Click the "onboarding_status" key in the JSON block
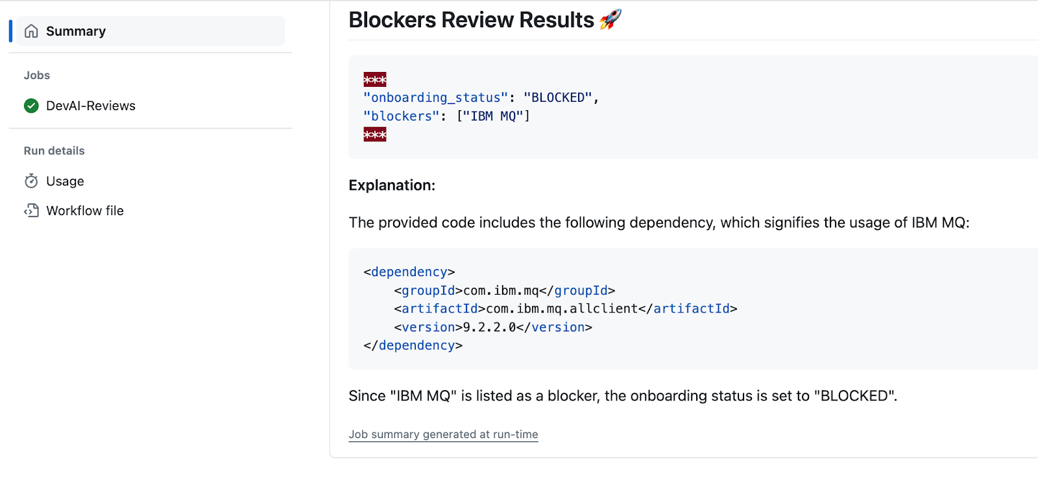Screen dimensions: 1038x479 (x=435, y=97)
